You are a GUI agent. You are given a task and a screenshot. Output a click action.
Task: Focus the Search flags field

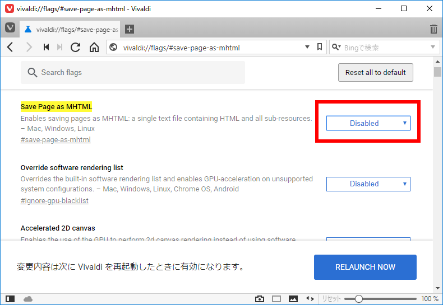(x=133, y=72)
